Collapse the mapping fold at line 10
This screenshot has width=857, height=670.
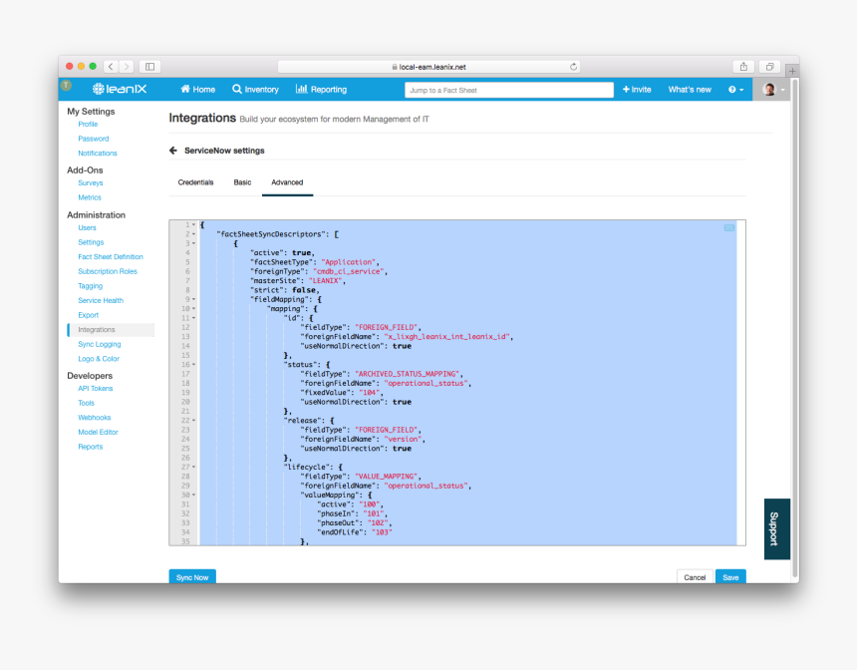click(x=193, y=308)
